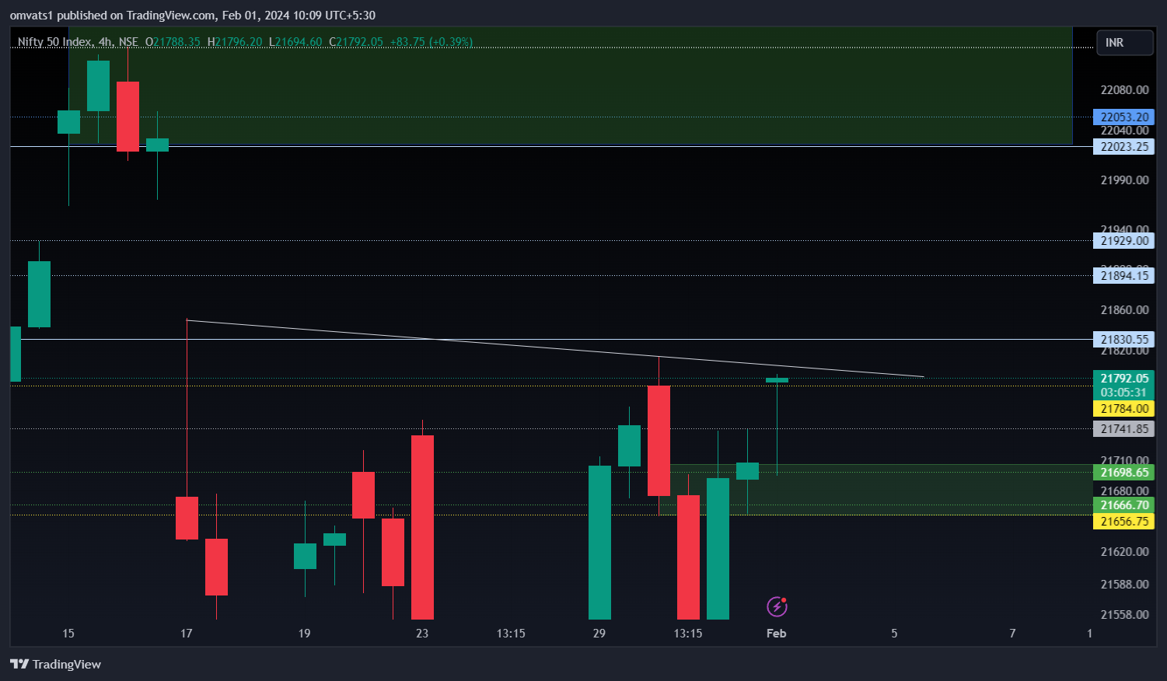Click the change value +83.75 (+0.39%)
The image size is (1167, 681).
[431, 42]
